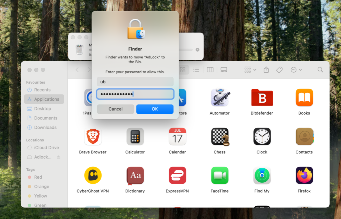This screenshot has height=219, width=341.
Task: Select the ExpressVPN app icon
Action: pyautogui.click(x=177, y=175)
